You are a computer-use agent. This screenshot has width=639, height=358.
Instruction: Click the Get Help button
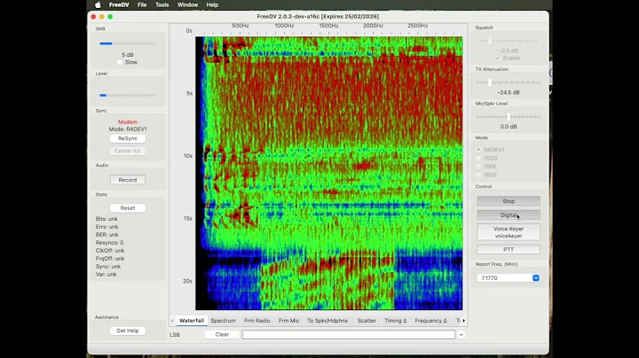pos(128,331)
